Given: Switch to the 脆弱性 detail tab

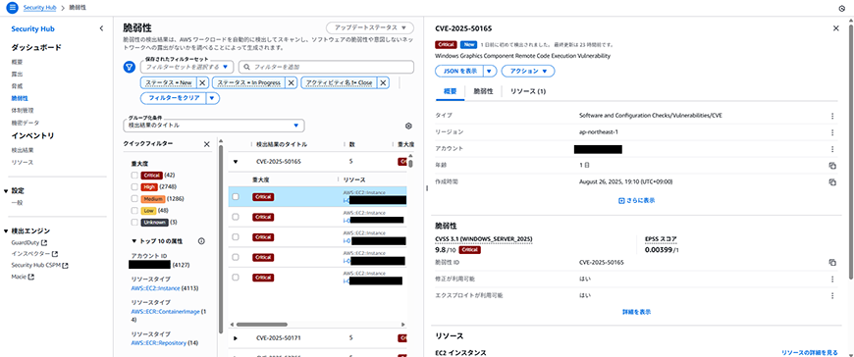Looking at the screenshot, I should [x=483, y=91].
